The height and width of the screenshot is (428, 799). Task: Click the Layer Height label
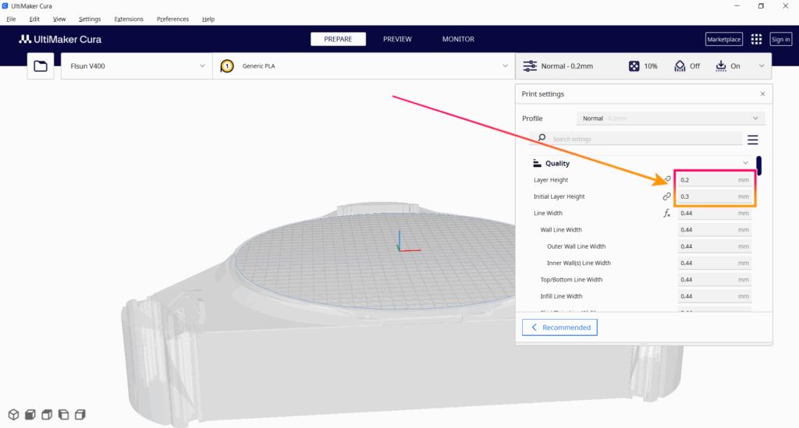(x=550, y=179)
